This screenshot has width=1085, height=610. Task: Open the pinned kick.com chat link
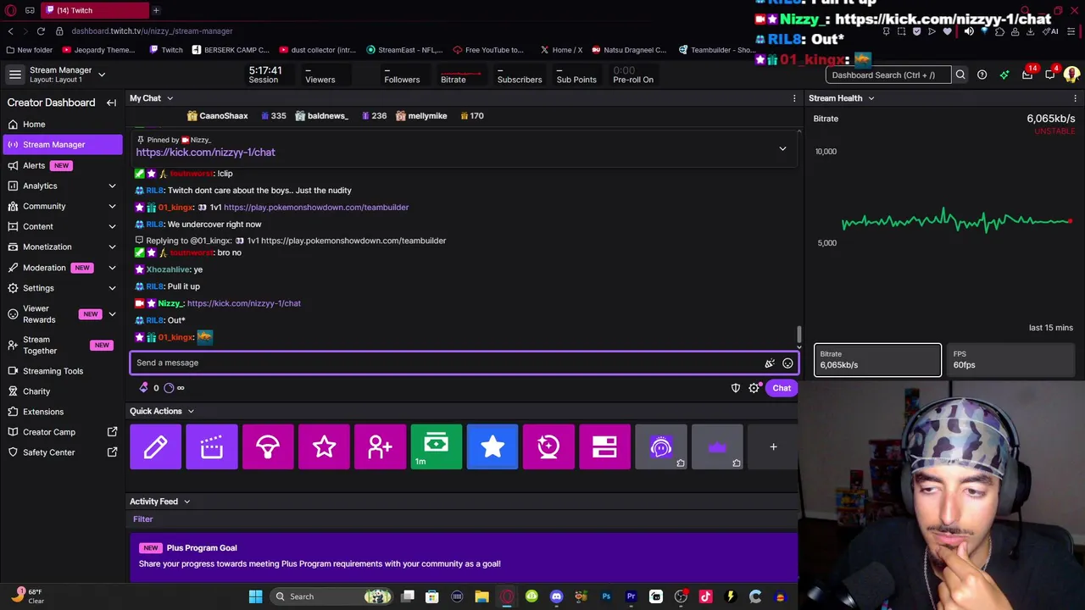point(205,152)
